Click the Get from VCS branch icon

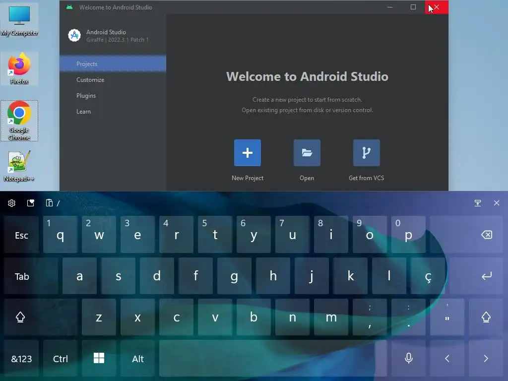pyautogui.click(x=367, y=153)
